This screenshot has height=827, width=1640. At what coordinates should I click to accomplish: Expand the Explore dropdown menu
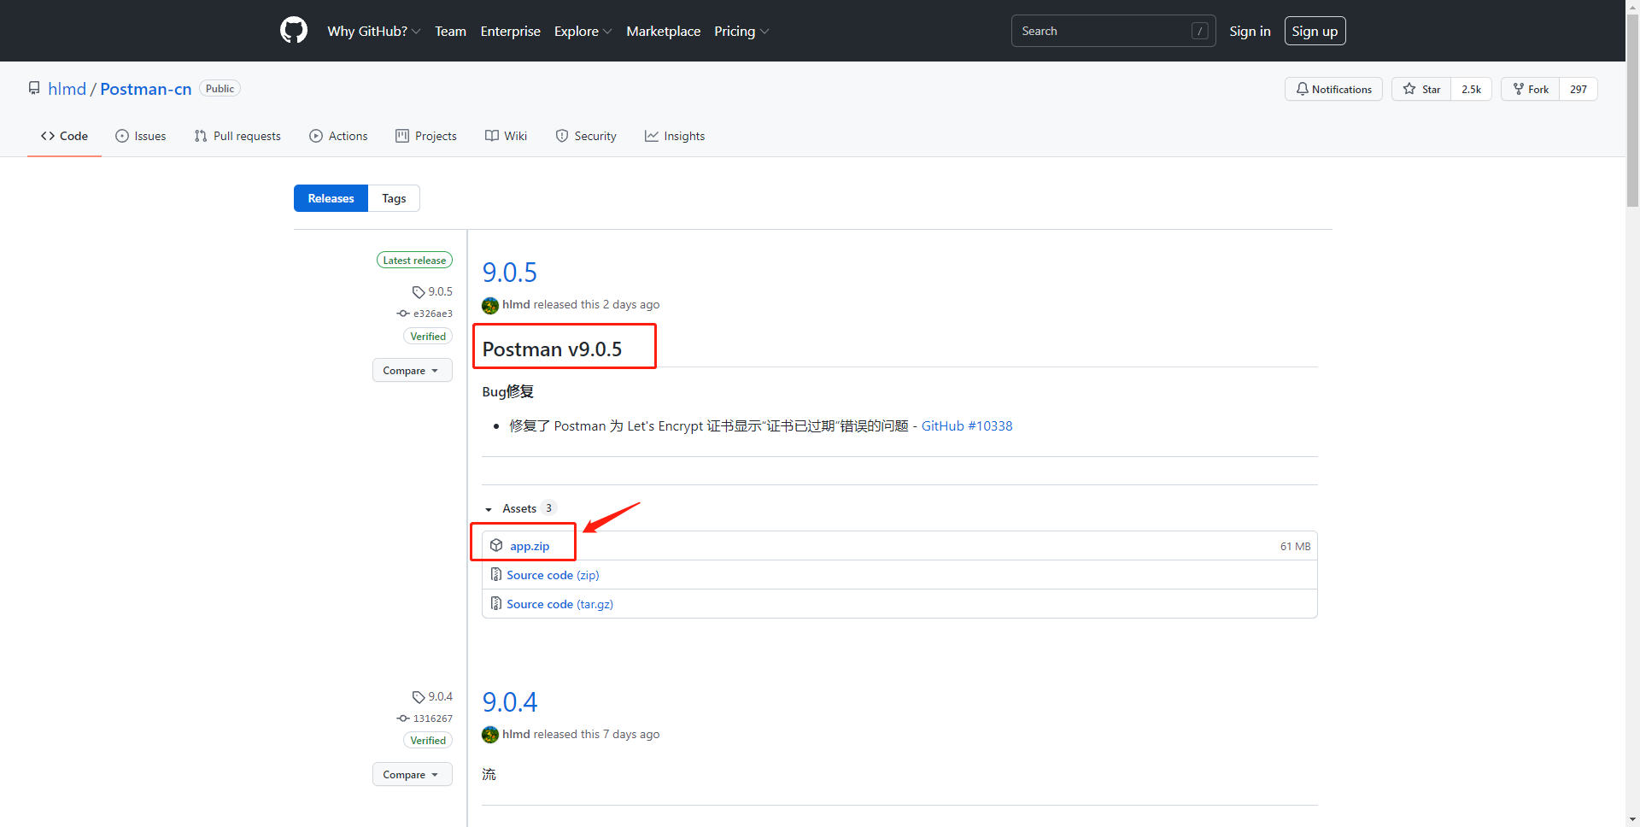[x=583, y=31]
